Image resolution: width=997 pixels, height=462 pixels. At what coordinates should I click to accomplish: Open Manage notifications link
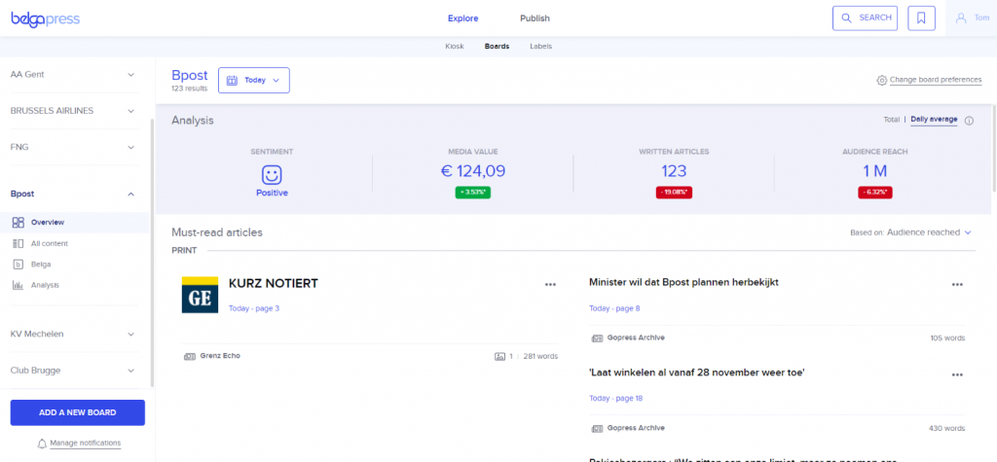(86, 443)
